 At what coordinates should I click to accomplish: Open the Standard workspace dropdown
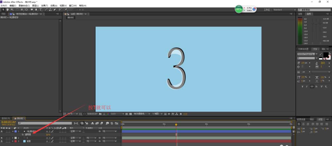coord(284,10)
